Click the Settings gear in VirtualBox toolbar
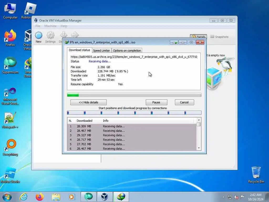 point(50,37)
